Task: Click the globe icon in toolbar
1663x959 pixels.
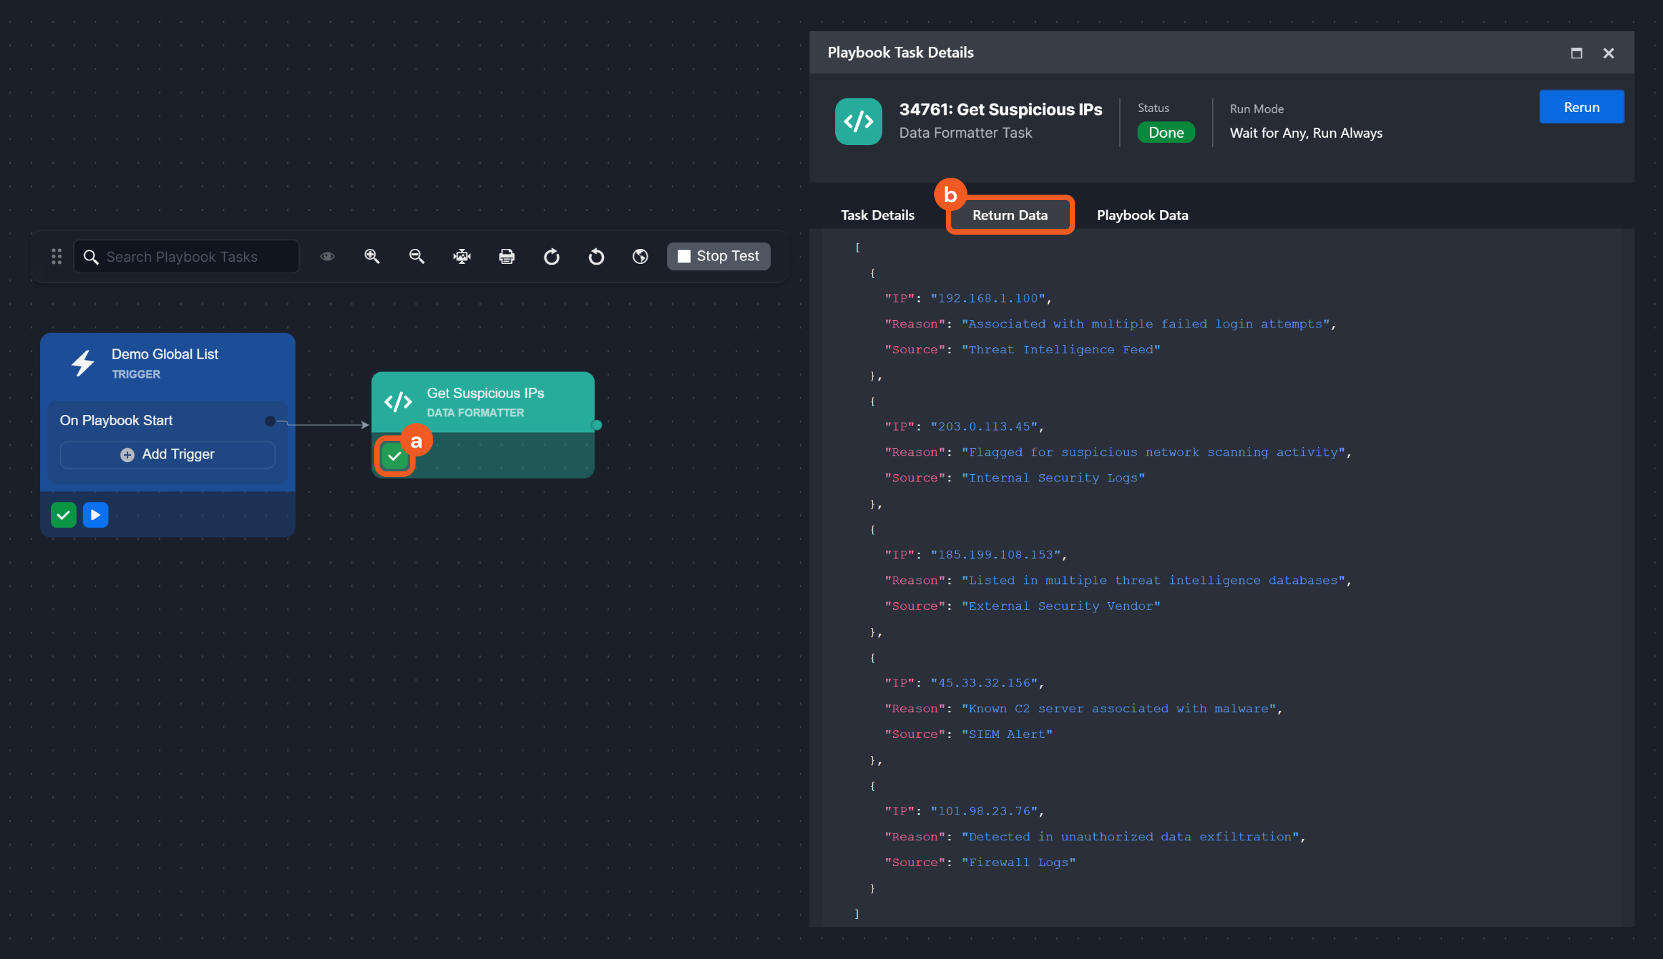Action: coord(640,256)
